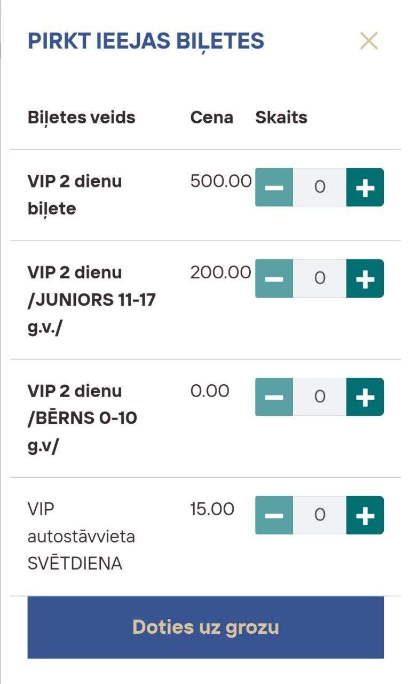Click the VIP 2 dienu biļete label
Screen dimensions: 411x684
click(x=75, y=195)
